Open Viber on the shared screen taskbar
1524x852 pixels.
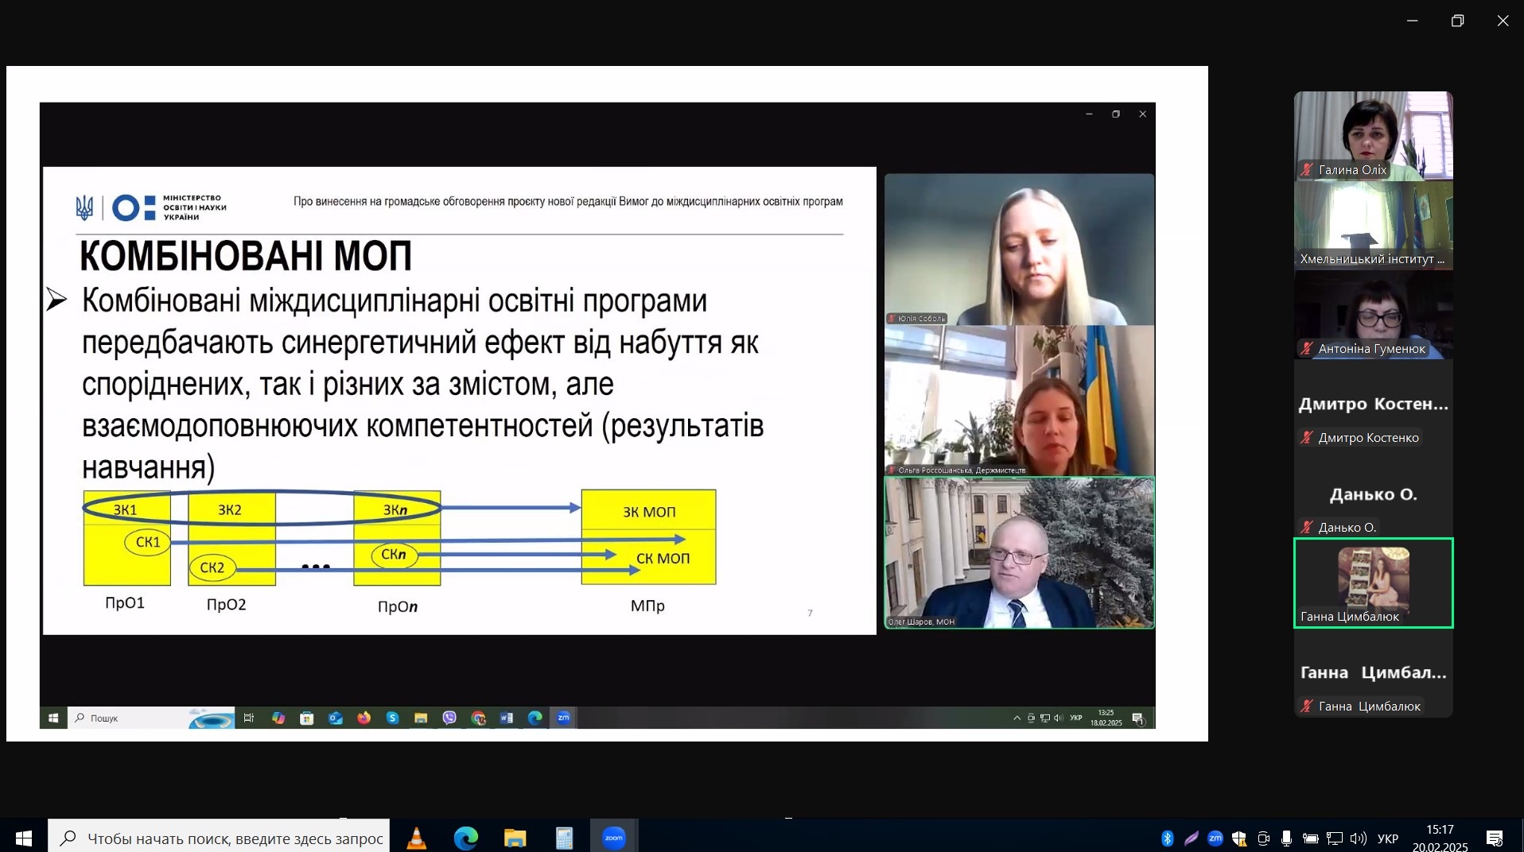(x=449, y=718)
